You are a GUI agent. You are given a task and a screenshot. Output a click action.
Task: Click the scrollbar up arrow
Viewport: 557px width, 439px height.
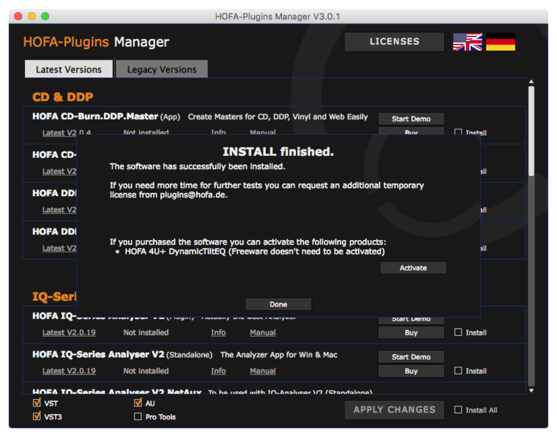pyautogui.click(x=531, y=81)
